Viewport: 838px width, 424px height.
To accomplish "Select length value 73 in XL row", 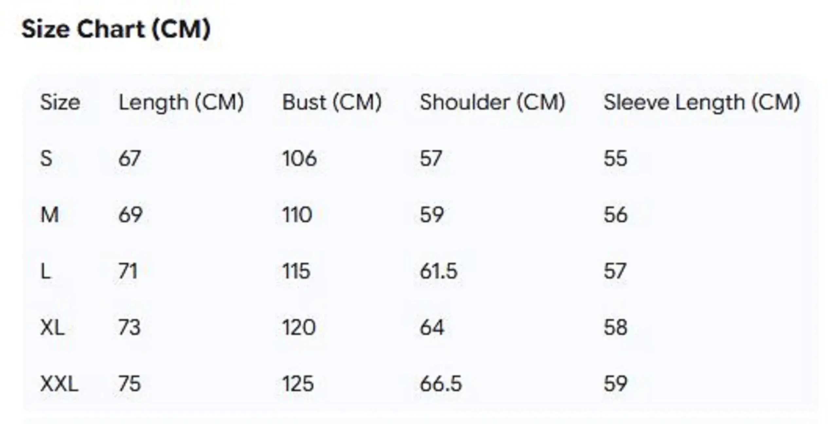I will coord(130,327).
